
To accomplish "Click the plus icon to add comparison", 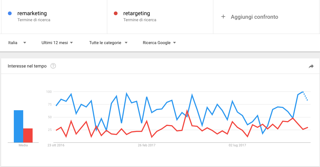I will (223, 17).
